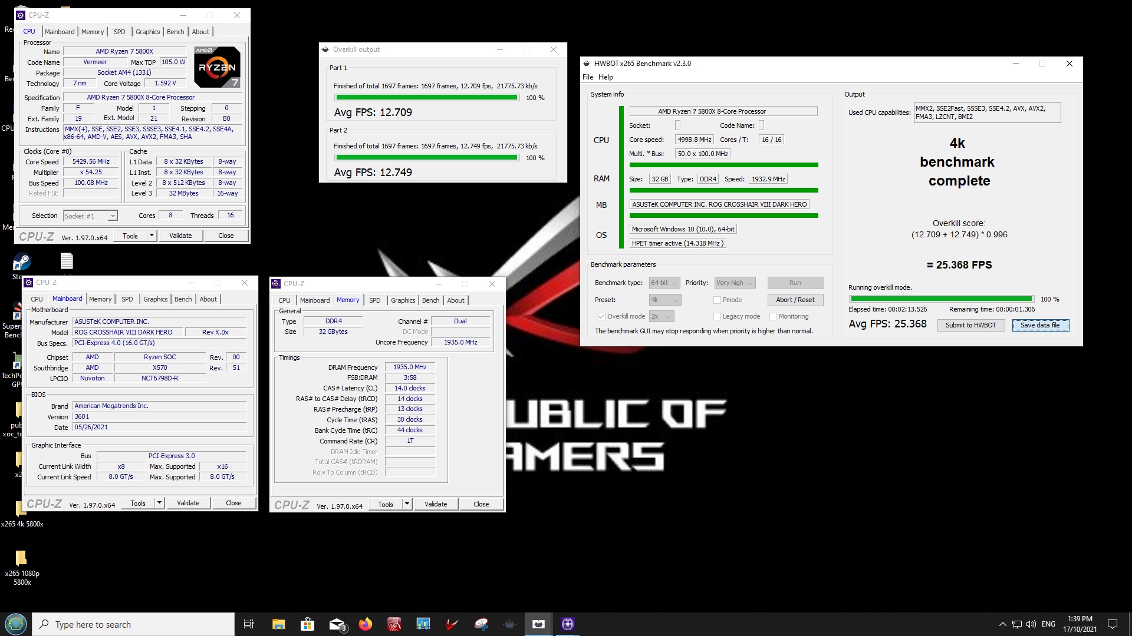
Task: Click Validate in CPU-Z Mainboard window
Action: (x=188, y=503)
